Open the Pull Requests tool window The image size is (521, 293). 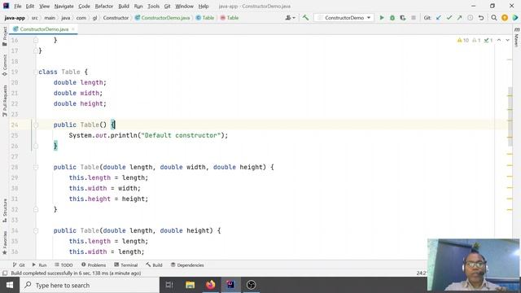5,101
